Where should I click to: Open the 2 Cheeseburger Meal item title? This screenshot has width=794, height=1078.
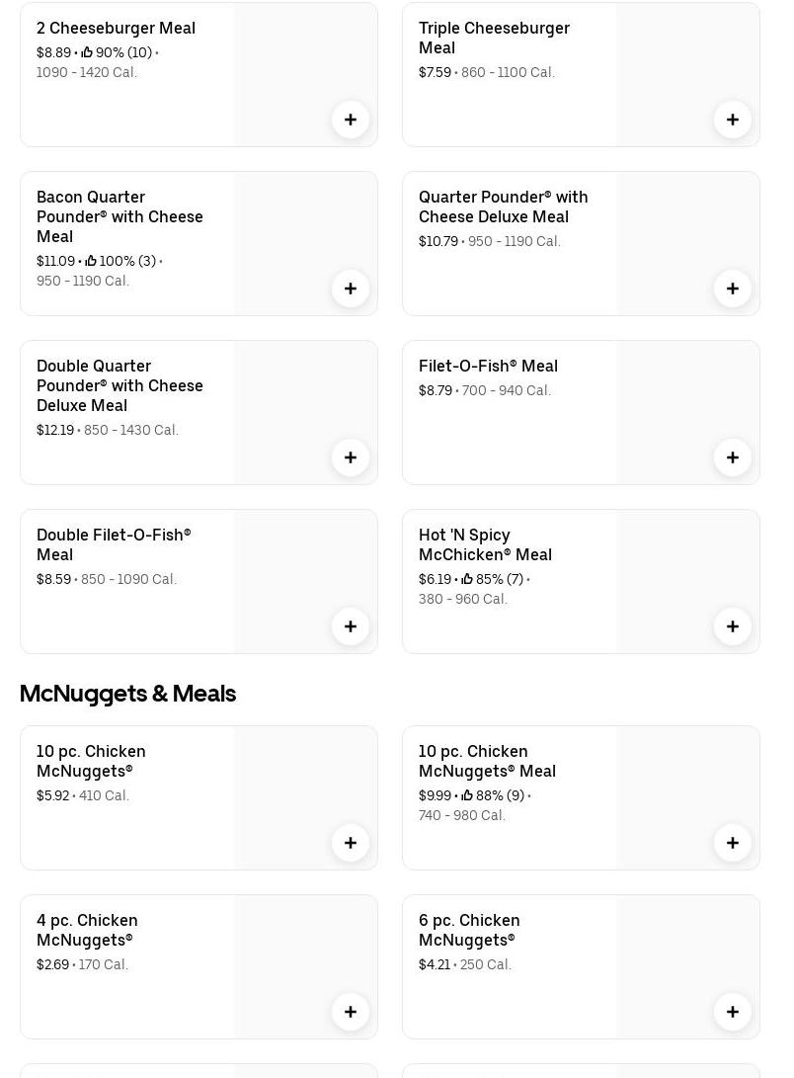(x=116, y=28)
